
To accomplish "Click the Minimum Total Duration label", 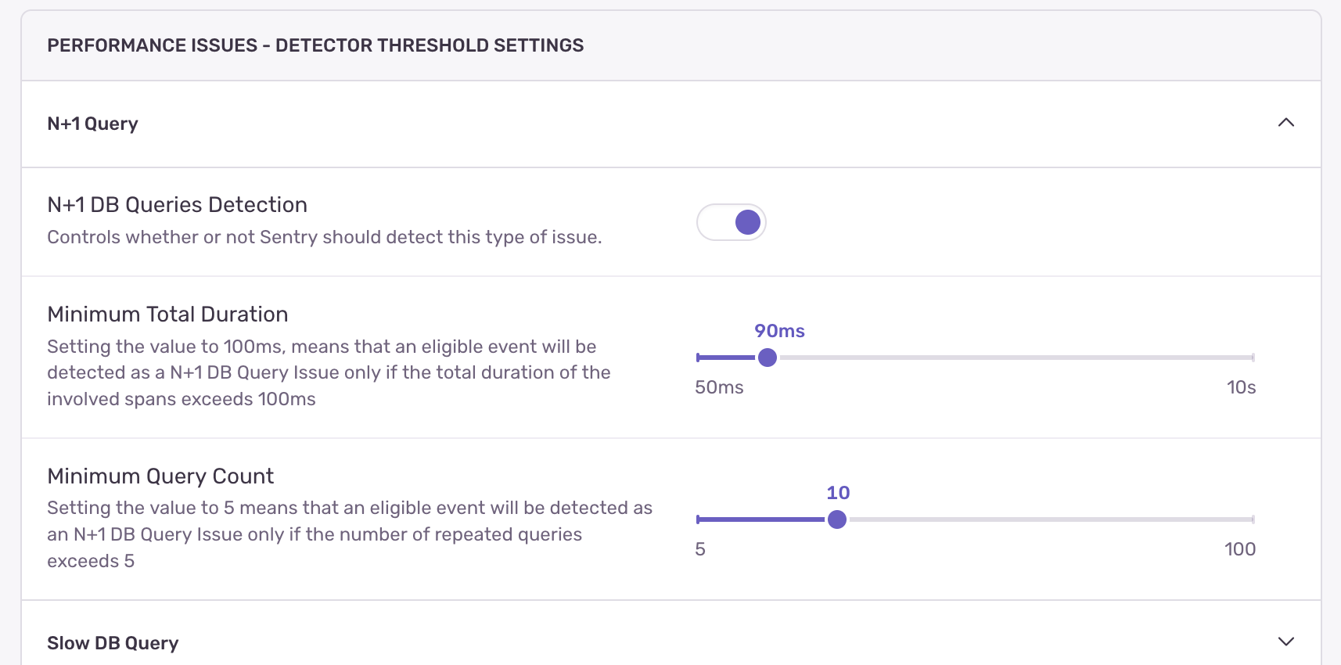I will [167, 314].
